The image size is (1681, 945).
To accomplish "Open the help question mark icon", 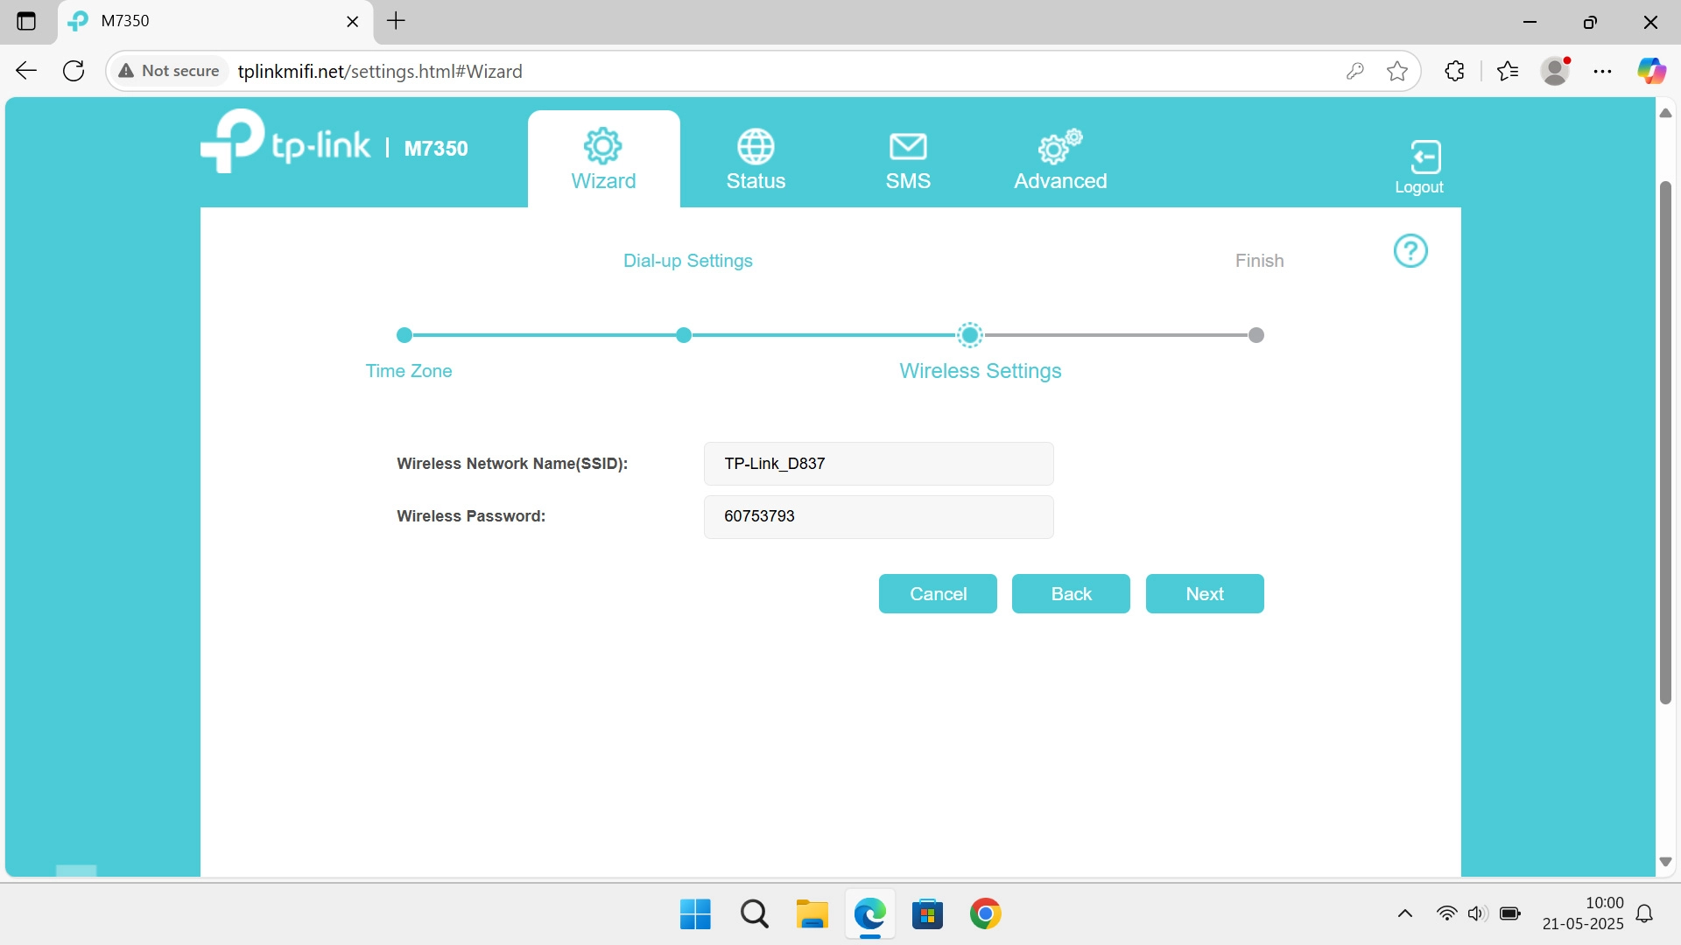I will pyautogui.click(x=1410, y=251).
